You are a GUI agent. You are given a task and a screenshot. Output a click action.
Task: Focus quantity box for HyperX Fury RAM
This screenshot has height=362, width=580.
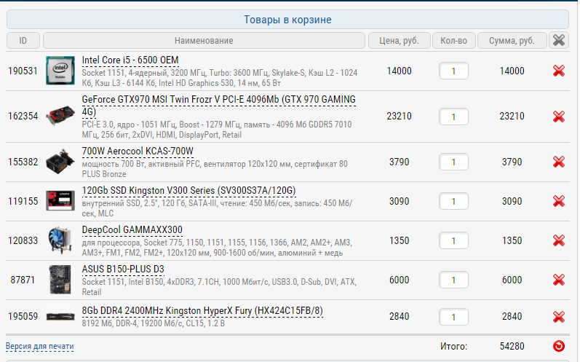pyautogui.click(x=453, y=317)
